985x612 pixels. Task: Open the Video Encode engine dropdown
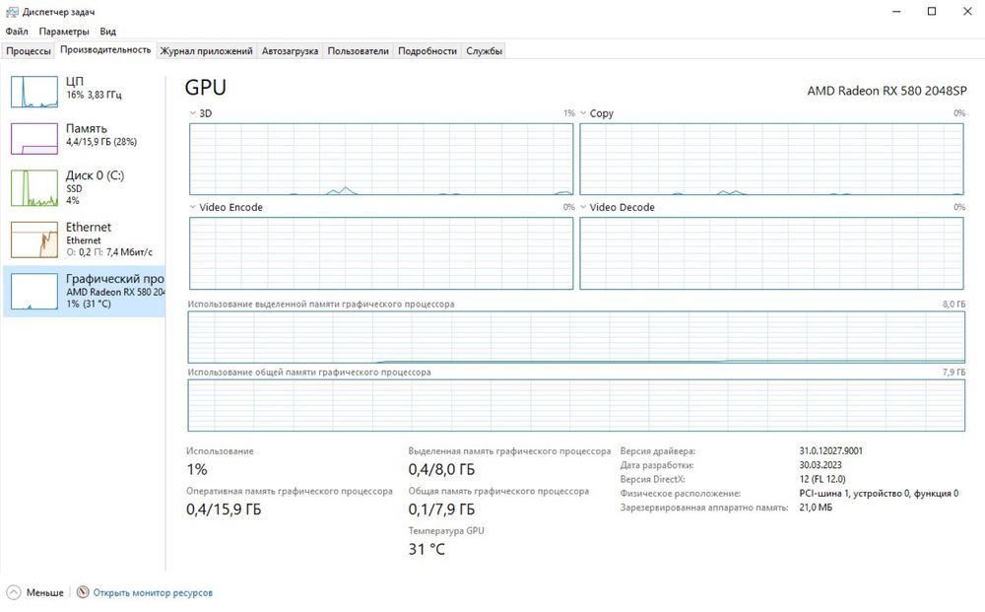[x=193, y=207]
